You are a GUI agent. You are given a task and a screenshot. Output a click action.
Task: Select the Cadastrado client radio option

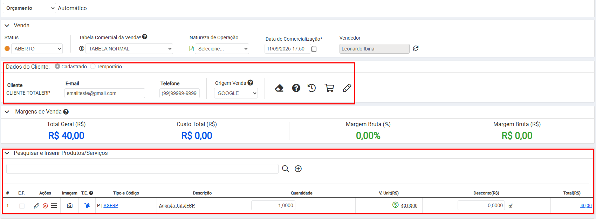[x=57, y=67]
